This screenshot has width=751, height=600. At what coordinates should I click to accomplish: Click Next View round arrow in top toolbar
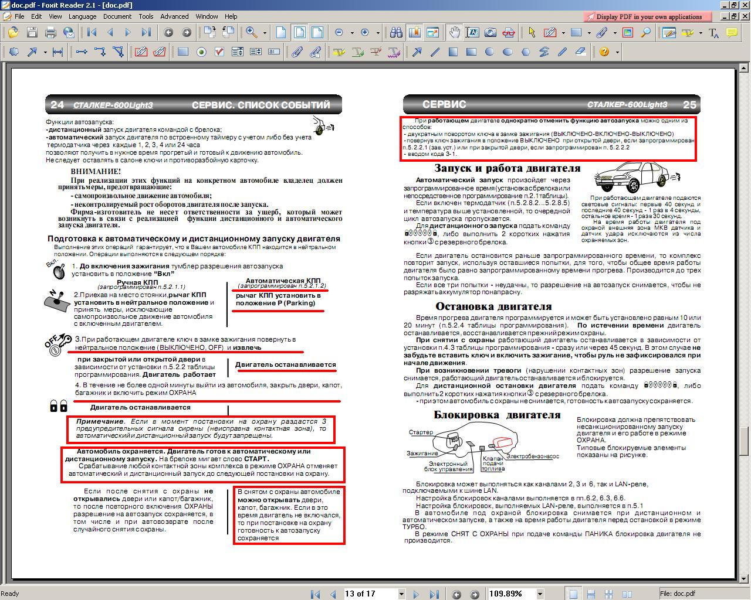coord(187,33)
